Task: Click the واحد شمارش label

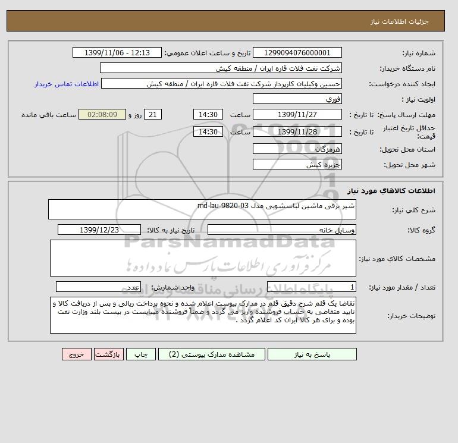Action: click(x=172, y=287)
